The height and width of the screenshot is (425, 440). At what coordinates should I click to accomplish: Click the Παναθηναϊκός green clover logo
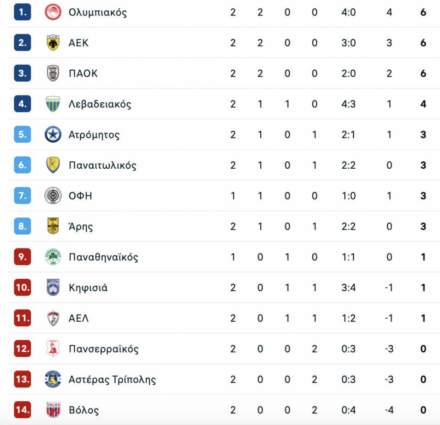(53, 257)
